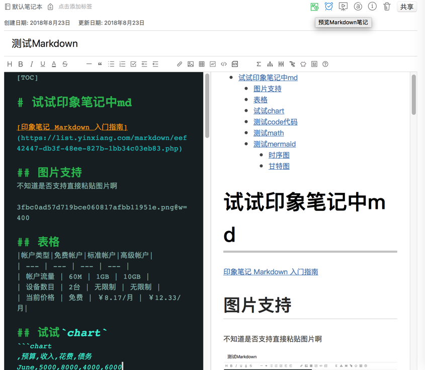Open TOC link 测试math
Image resolution: width=425 pixels, height=370 pixels.
click(x=269, y=133)
